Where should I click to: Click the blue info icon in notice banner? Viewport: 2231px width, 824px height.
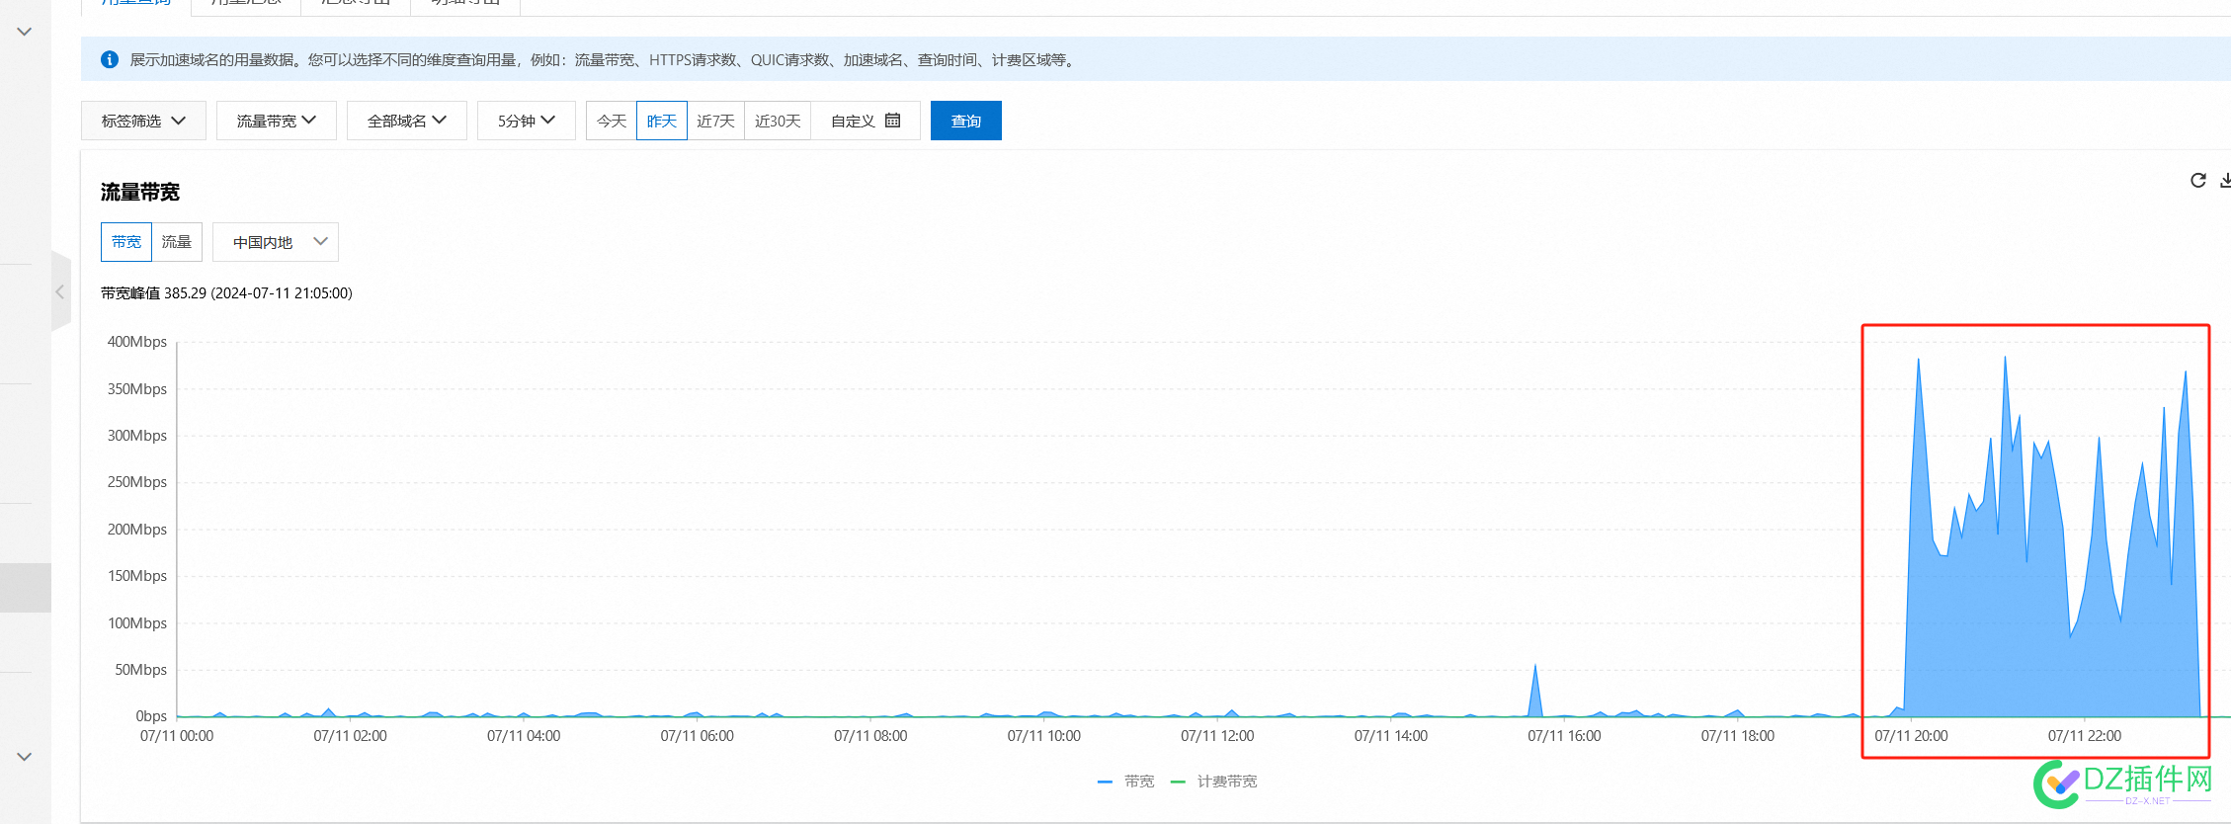pyautogui.click(x=110, y=60)
